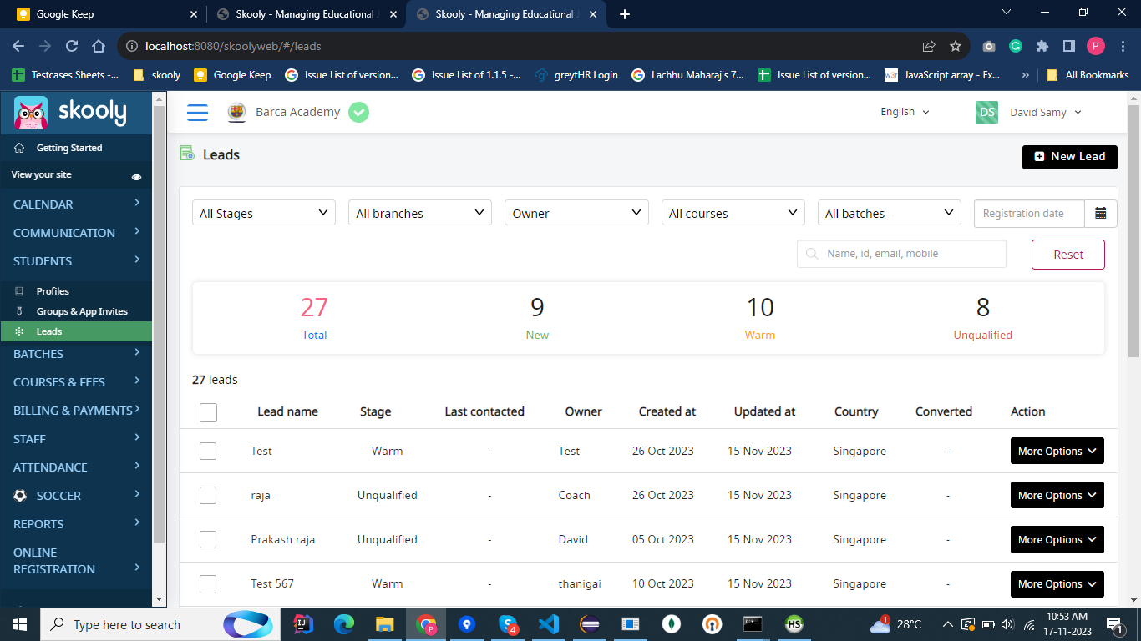Filter by Total leads count
The width and height of the screenshot is (1141, 641).
(x=314, y=318)
